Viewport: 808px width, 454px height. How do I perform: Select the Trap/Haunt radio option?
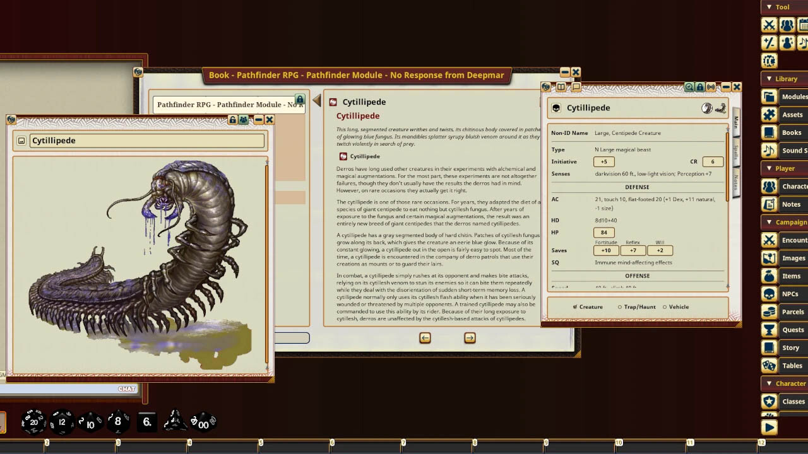pyautogui.click(x=620, y=307)
